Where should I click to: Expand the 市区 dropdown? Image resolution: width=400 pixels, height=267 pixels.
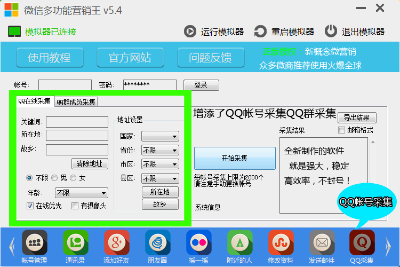point(160,164)
